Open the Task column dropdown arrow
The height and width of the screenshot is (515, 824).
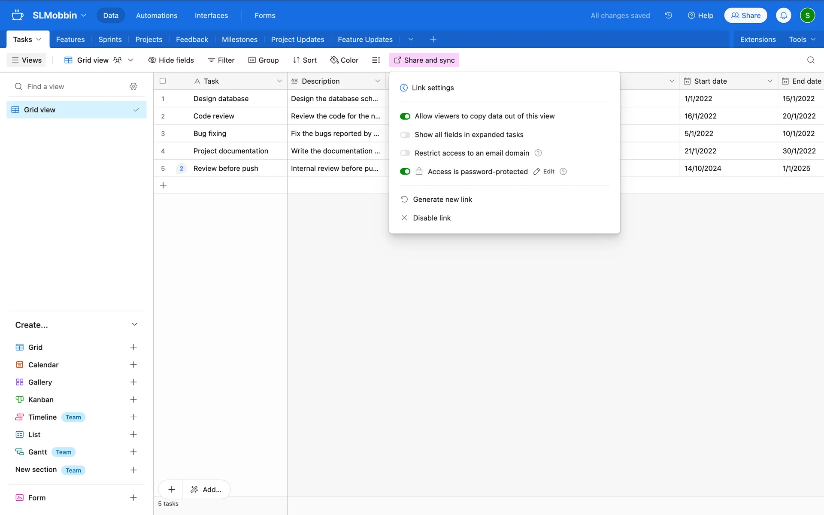279,81
